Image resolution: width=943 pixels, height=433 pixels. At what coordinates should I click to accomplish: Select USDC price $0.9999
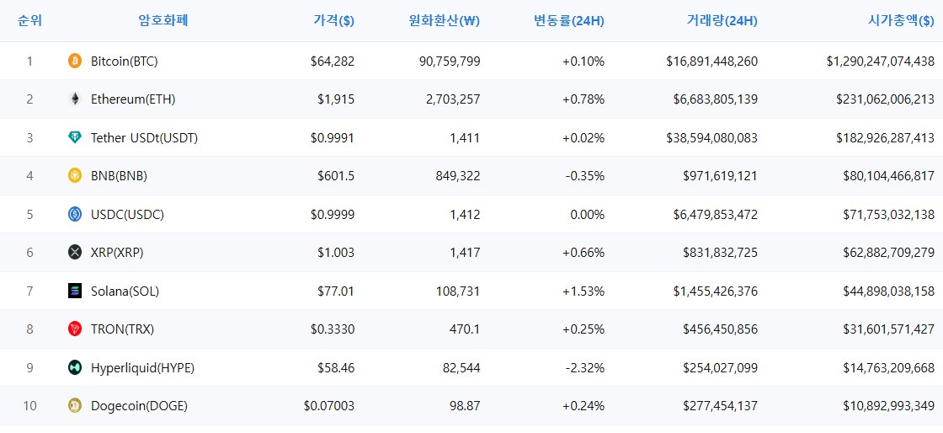point(333,215)
